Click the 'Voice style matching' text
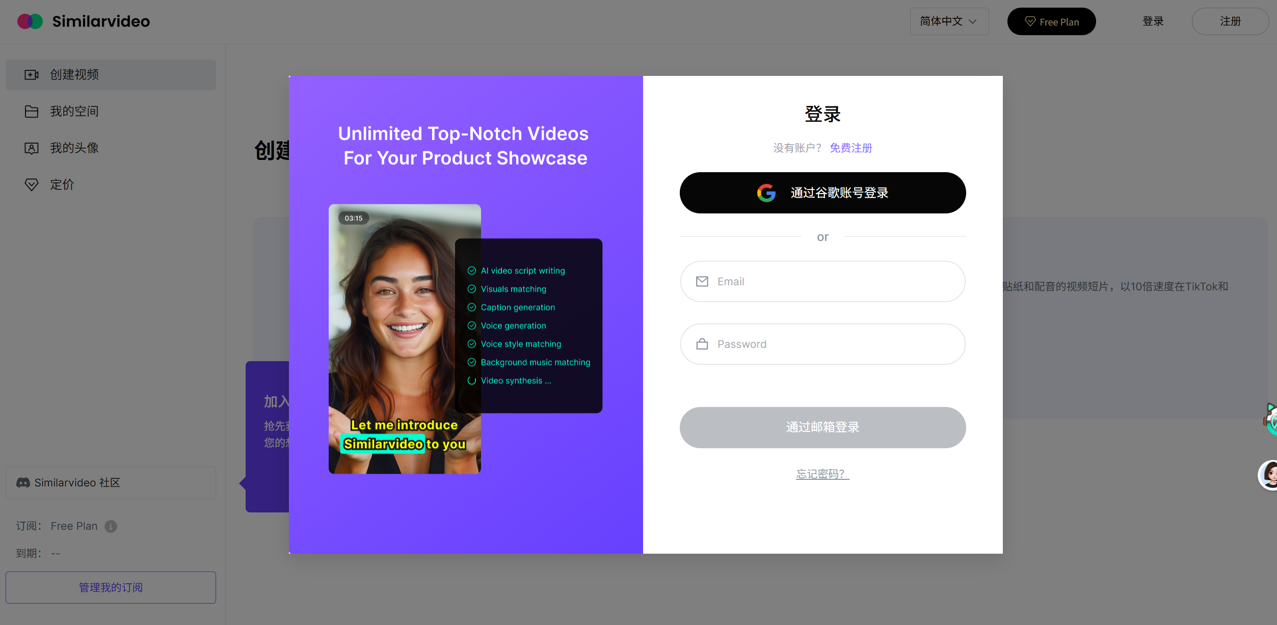1277x625 pixels. (521, 344)
